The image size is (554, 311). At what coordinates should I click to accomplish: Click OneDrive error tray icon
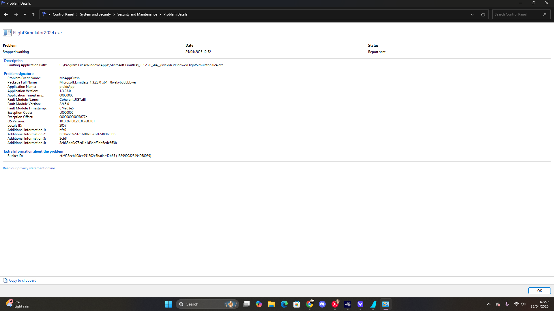point(498,304)
